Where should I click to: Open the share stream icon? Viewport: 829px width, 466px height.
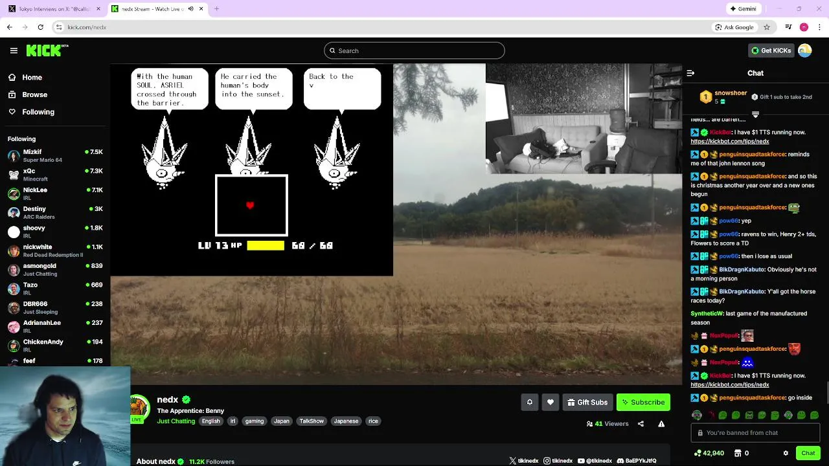tap(641, 424)
